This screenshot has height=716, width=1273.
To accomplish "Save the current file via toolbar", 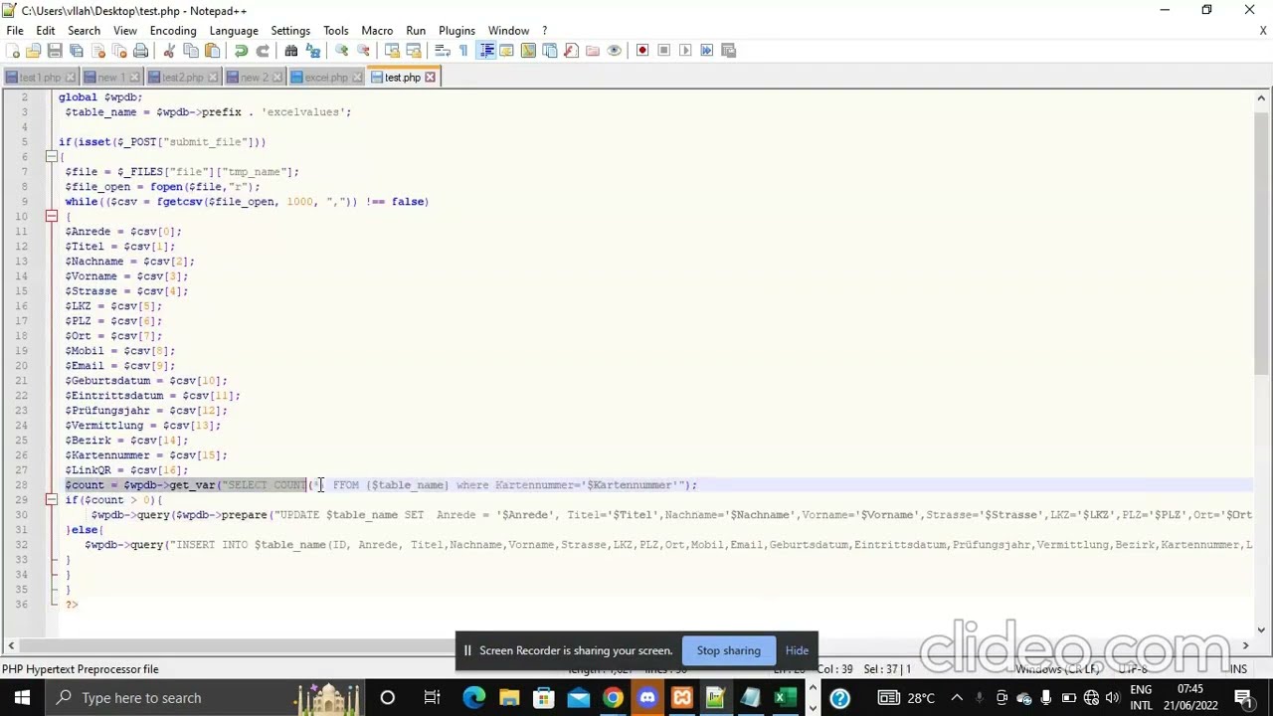I will 56,51.
